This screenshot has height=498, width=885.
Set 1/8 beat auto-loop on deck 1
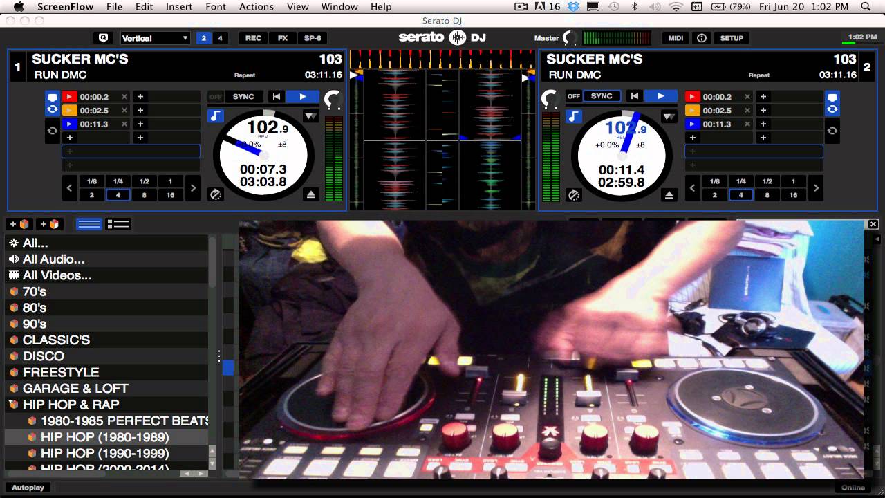click(92, 181)
